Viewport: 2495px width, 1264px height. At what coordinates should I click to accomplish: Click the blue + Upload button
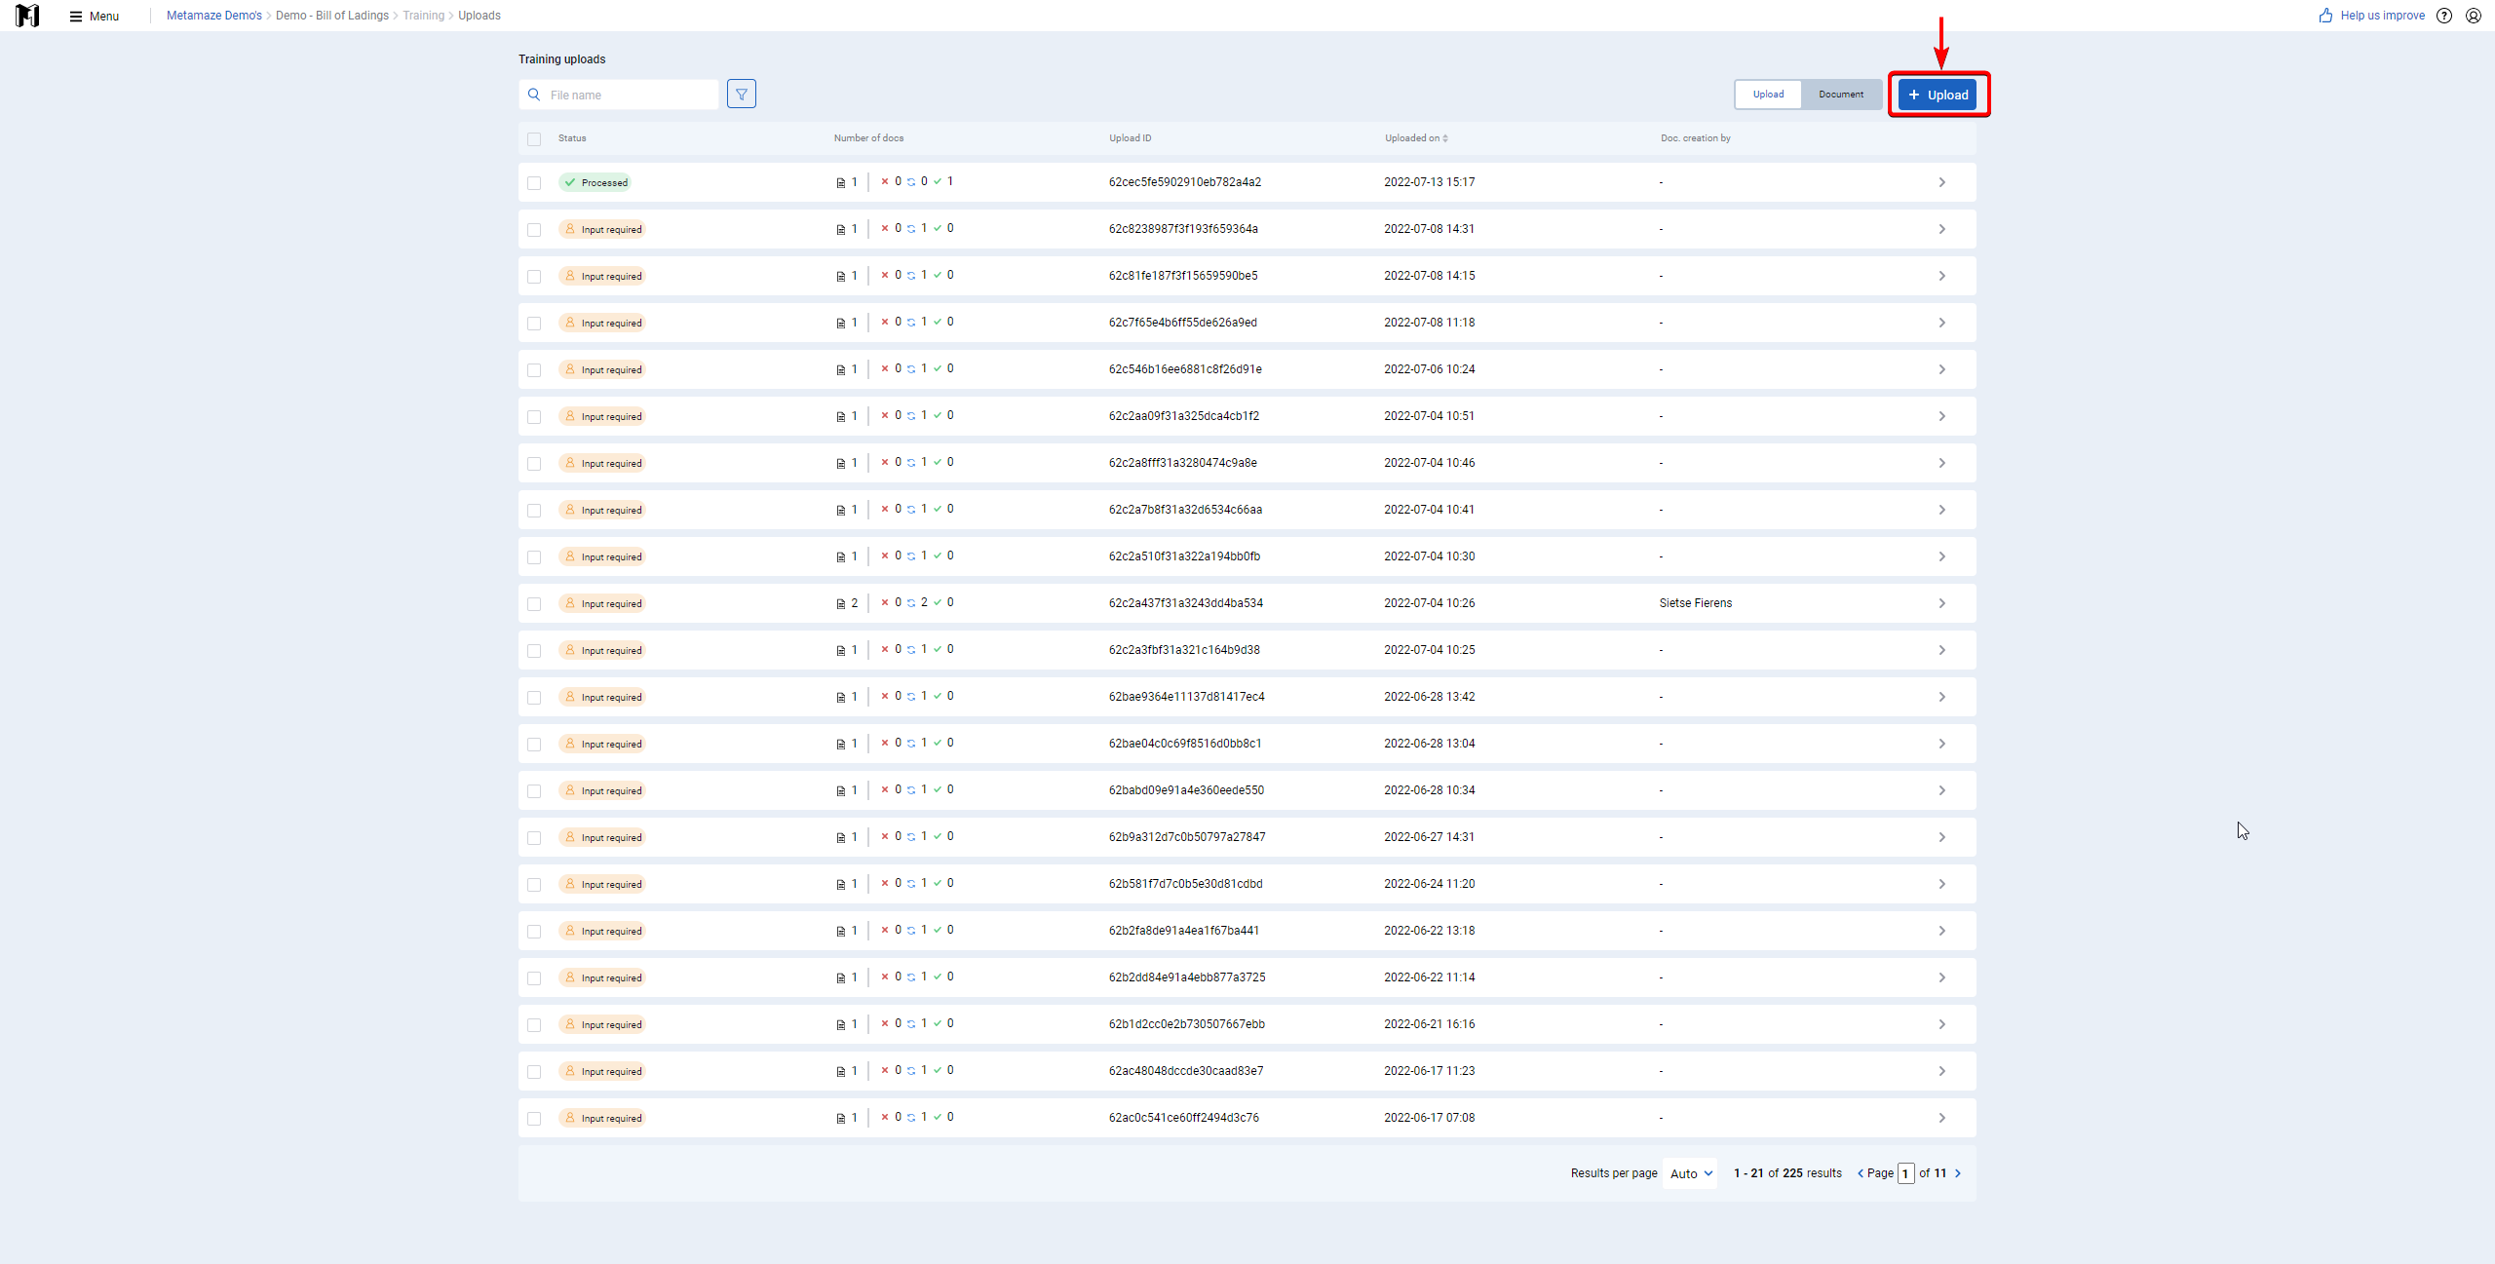(1938, 95)
